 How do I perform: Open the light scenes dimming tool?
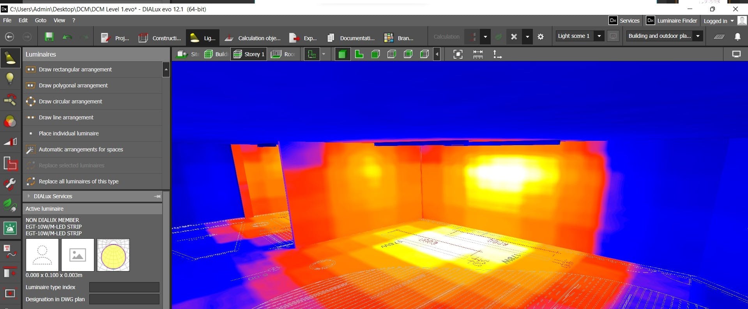coord(10,142)
